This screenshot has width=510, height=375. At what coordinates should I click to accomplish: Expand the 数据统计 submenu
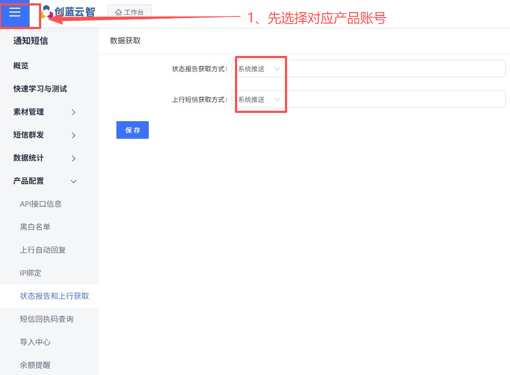pyautogui.click(x=45, y=158)
